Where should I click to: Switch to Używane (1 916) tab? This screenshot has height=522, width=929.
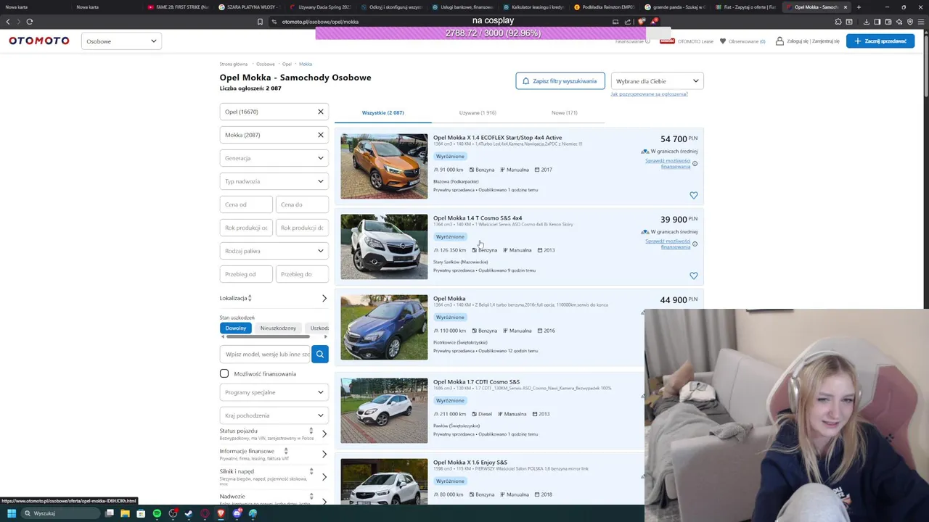[478, 112]
